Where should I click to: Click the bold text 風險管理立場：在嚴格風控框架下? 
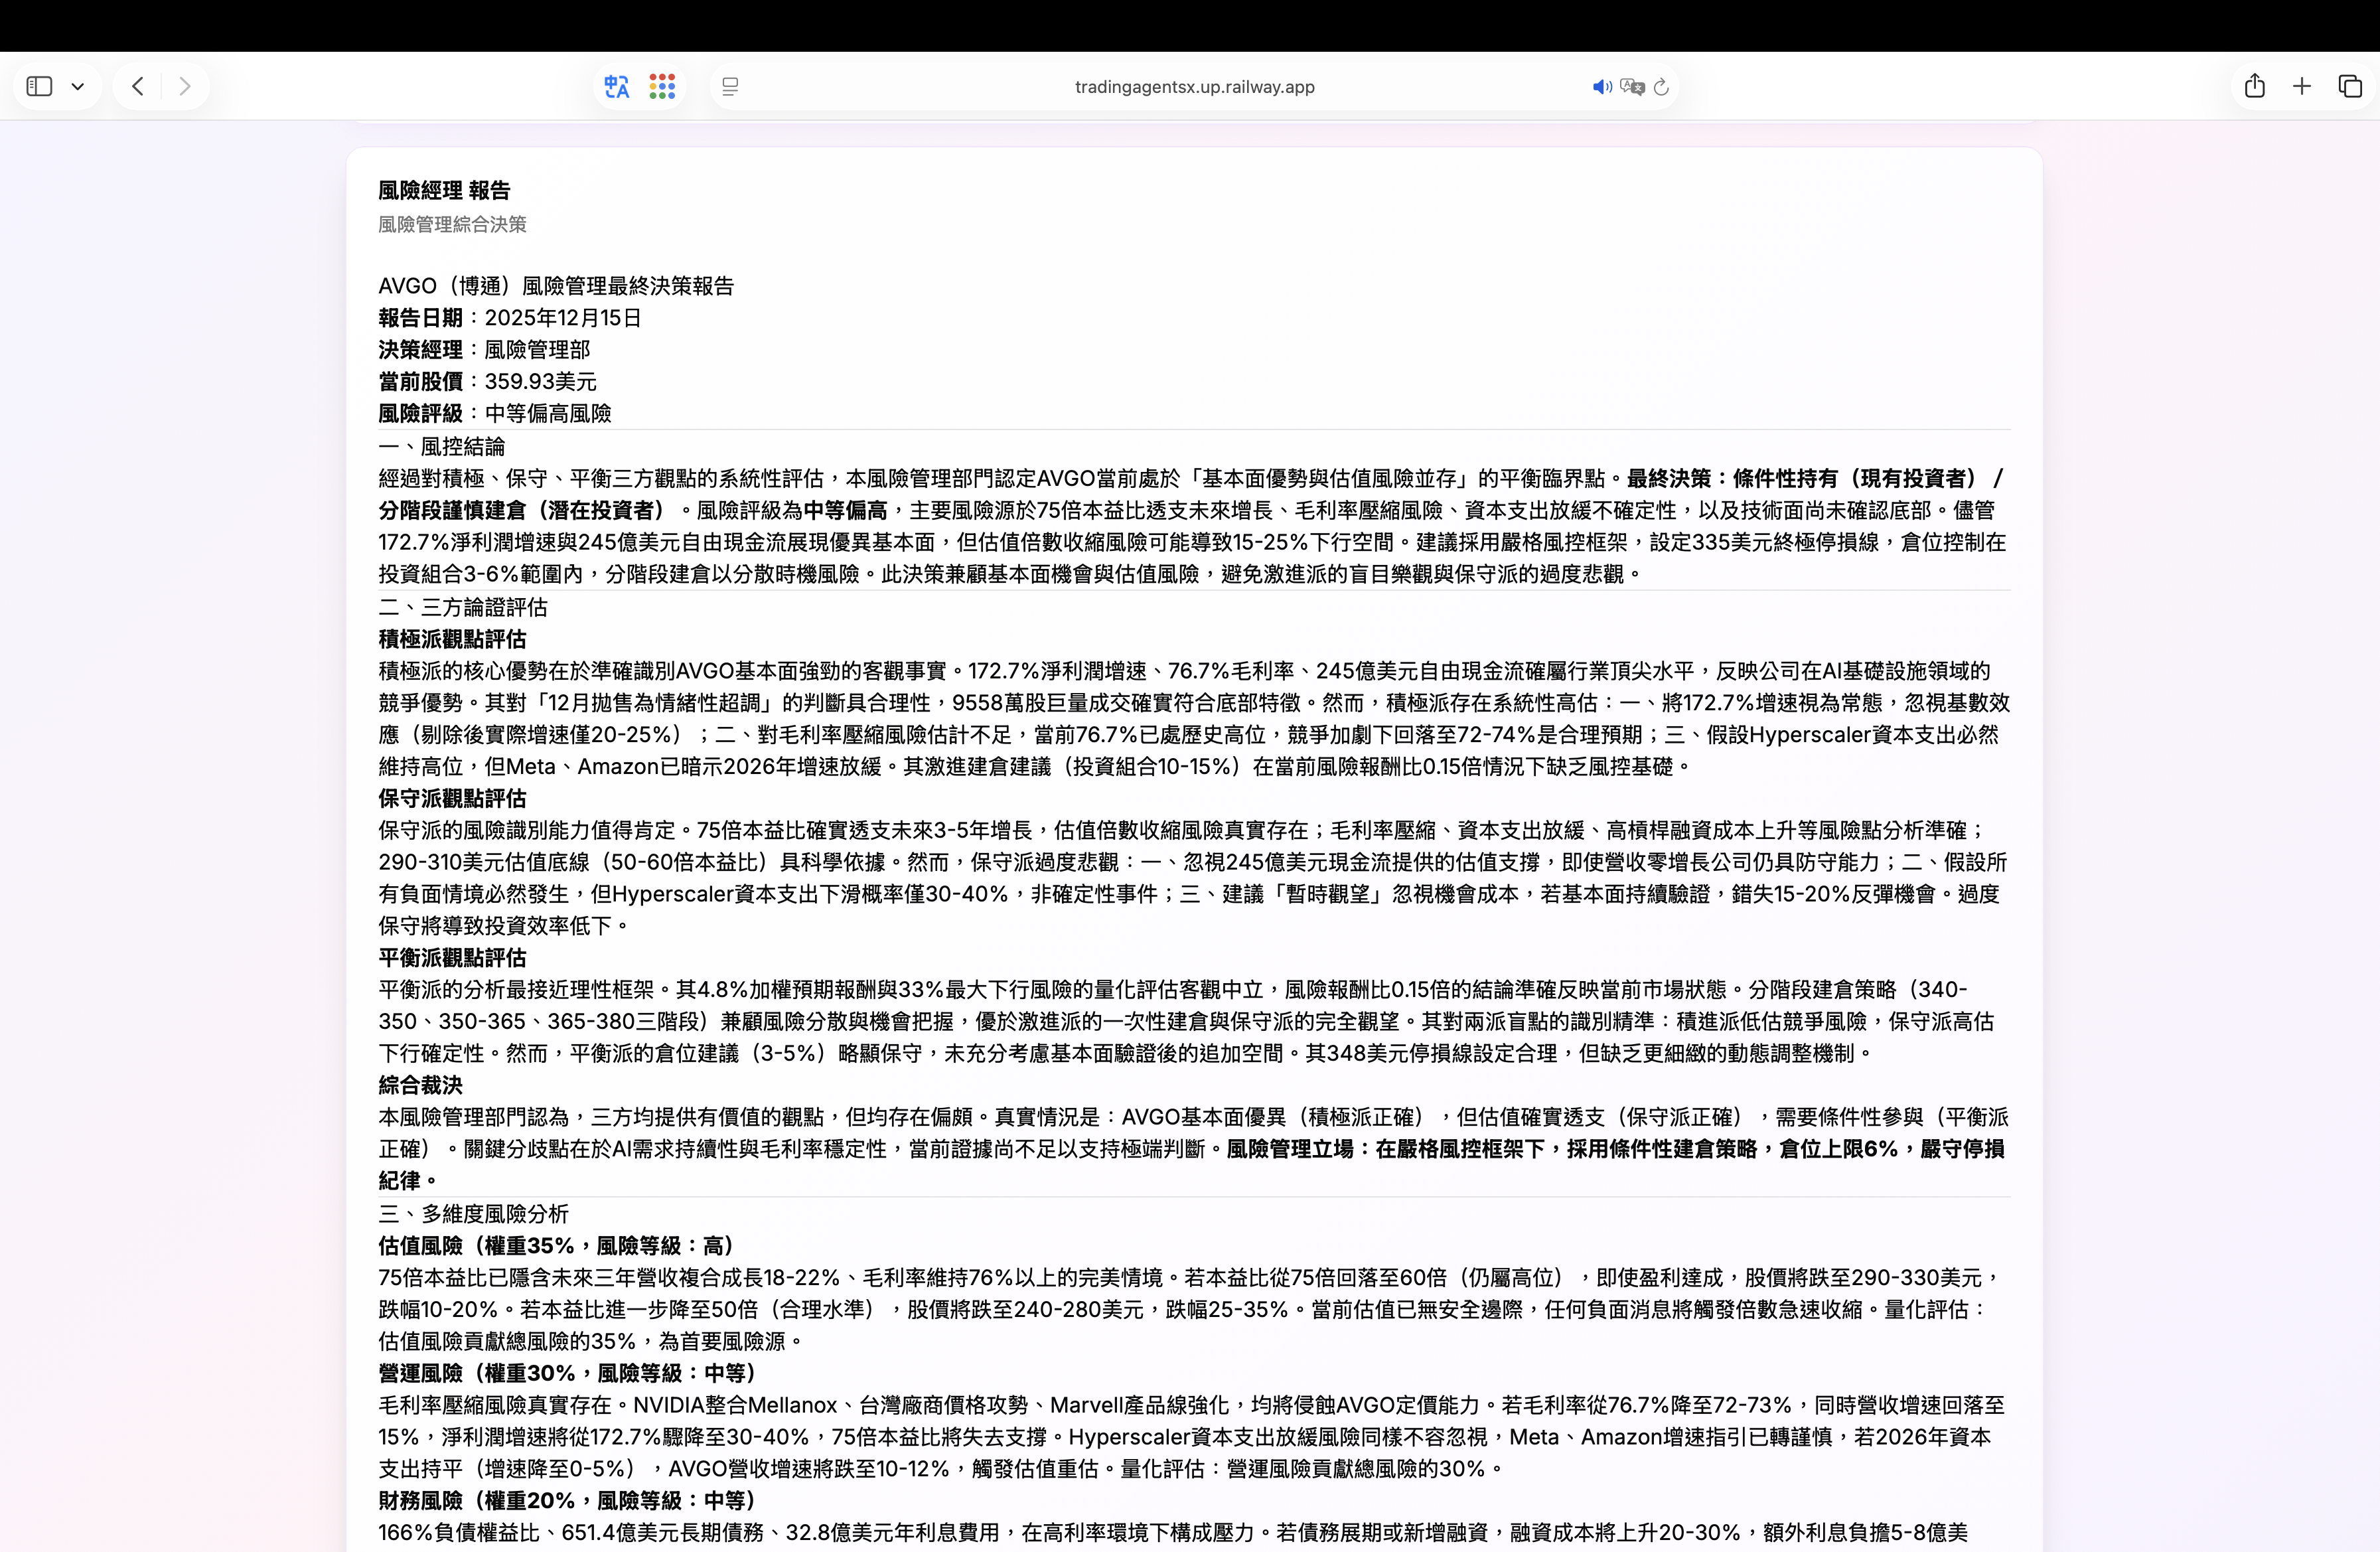click(1386, 1149)
